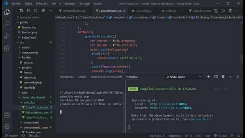Image resolution: width=245 pixels, height=138 pixels.
Task: Open errors and warnings count in status bar
Action: tap(34, 136)
